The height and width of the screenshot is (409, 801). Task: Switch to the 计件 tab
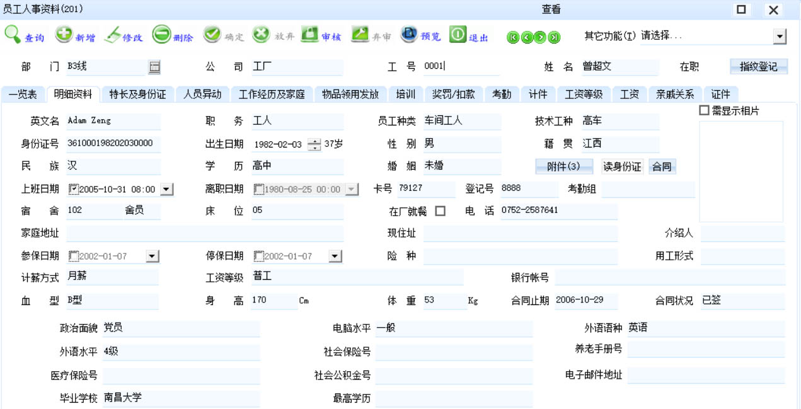(x=538, y=94)
